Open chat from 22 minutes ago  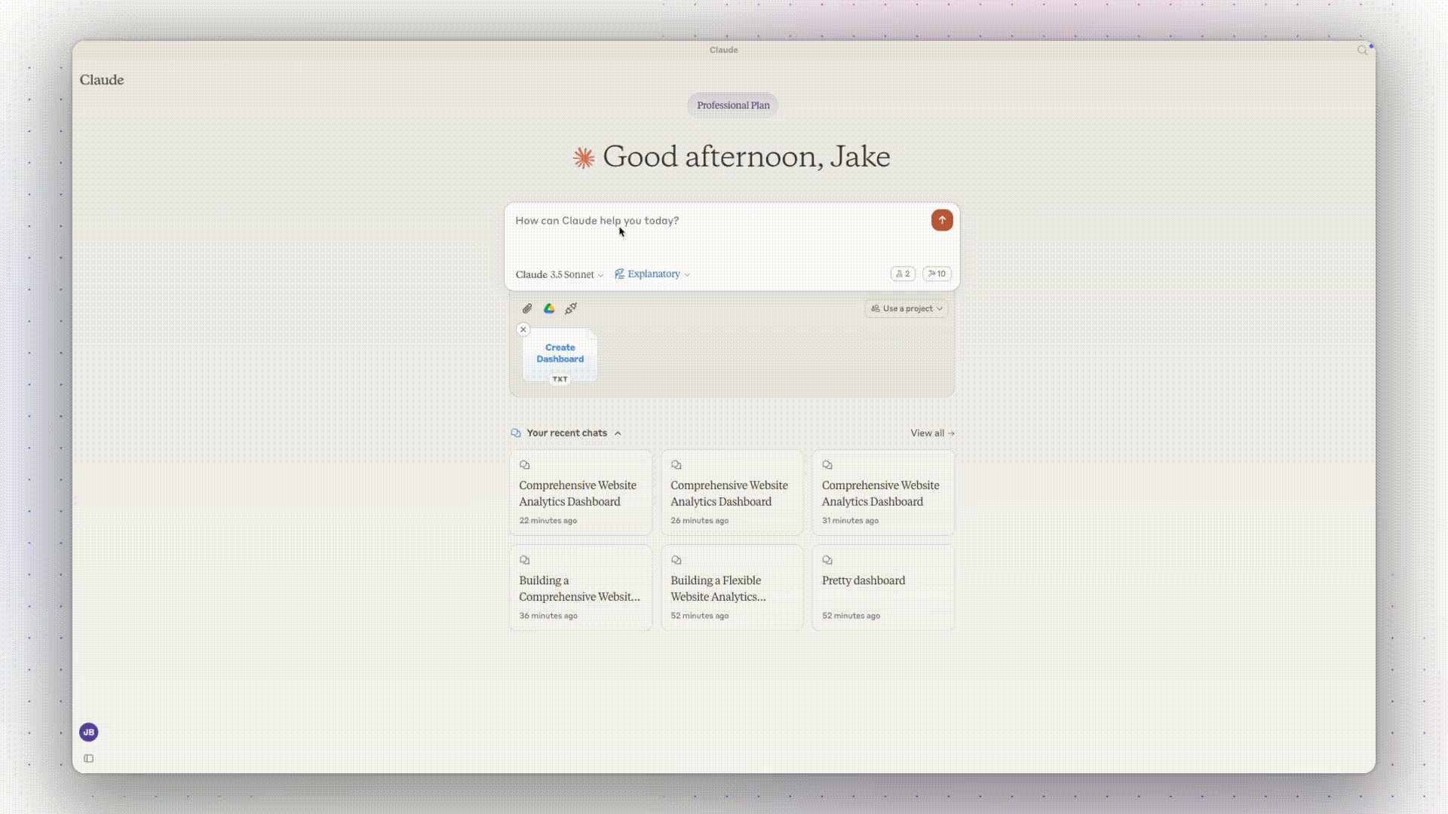[580, 493]
